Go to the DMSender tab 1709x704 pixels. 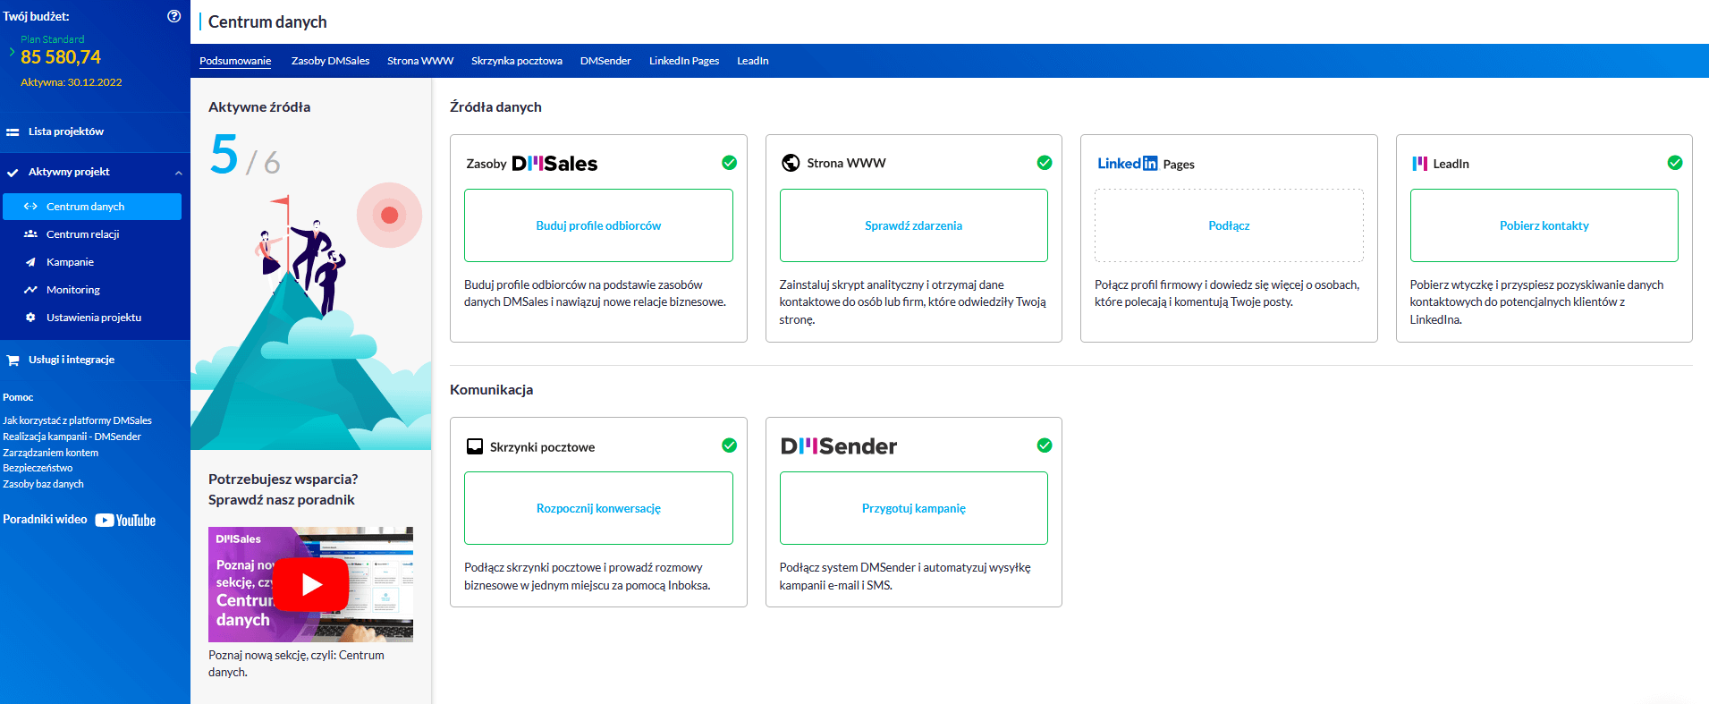605,61
